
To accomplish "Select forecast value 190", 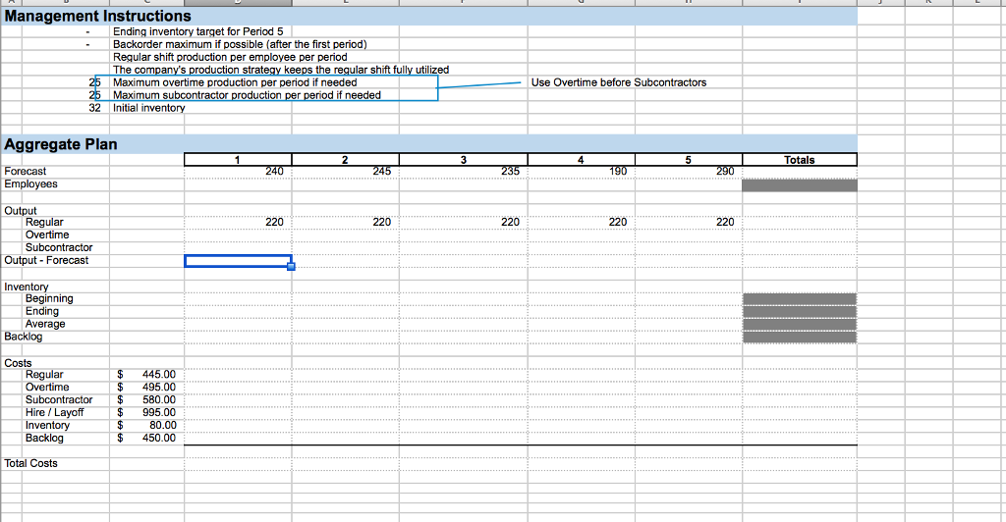I will pyautogui.click(x=618, y=171).
